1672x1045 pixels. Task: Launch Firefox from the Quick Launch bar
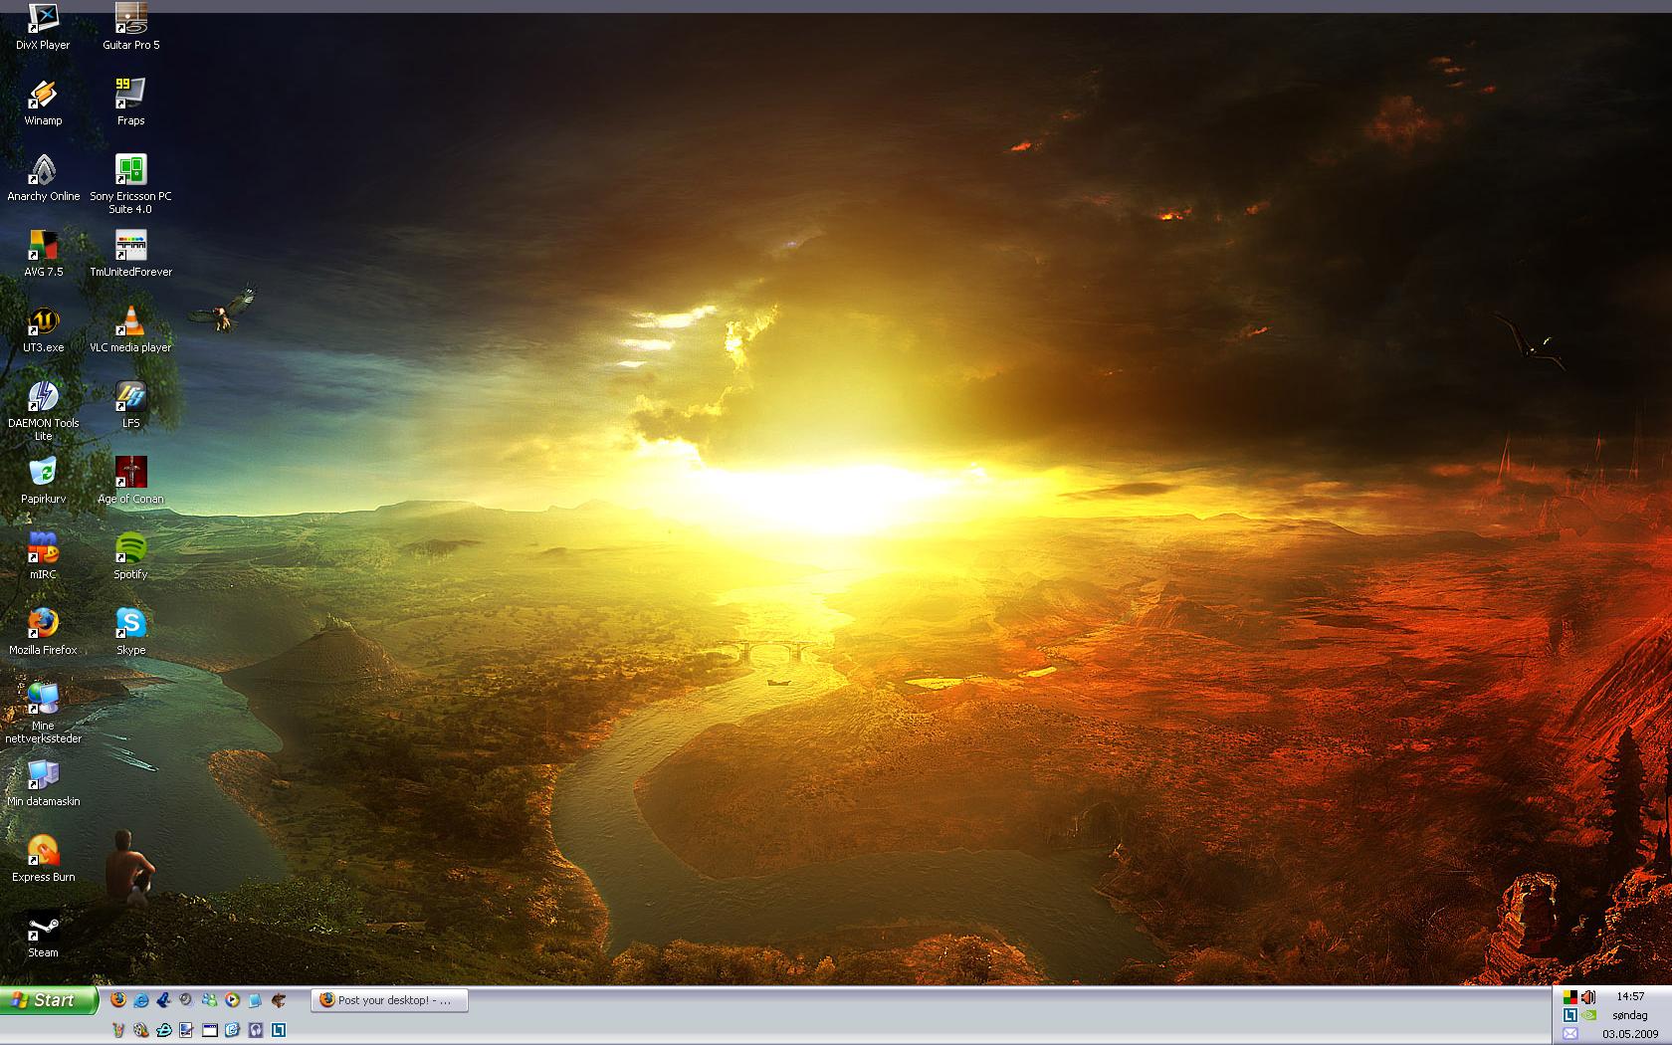pyautogui.click(x=118, y=999)
